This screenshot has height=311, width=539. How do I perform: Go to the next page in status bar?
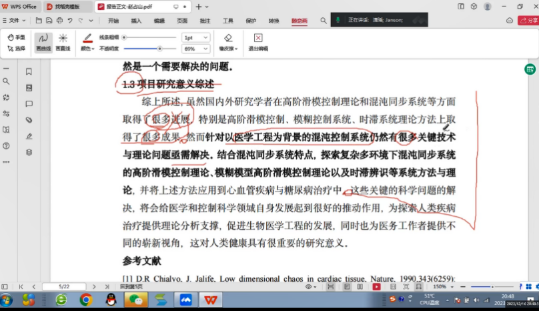pos(93,286)
